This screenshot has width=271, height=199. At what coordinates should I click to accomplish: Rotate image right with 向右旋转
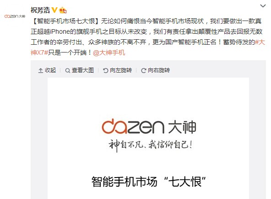coord(156,70)
